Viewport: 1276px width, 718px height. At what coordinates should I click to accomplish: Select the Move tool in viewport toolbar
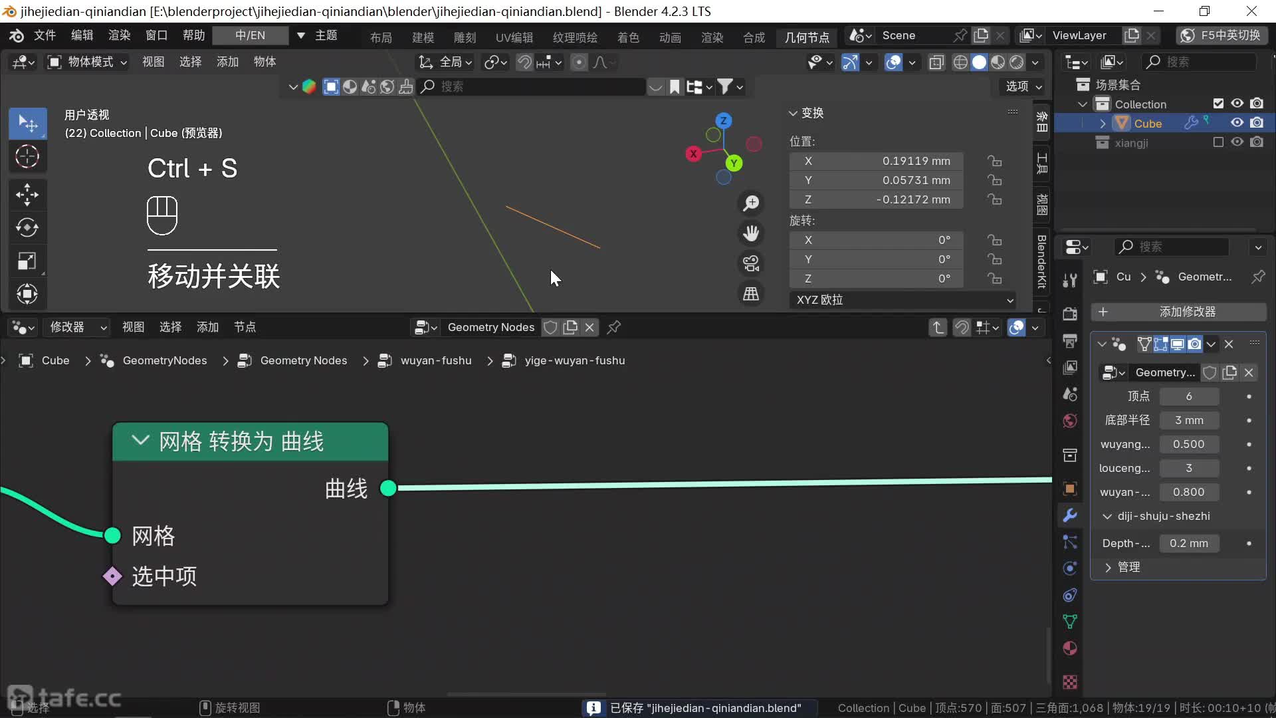[27, 195]
